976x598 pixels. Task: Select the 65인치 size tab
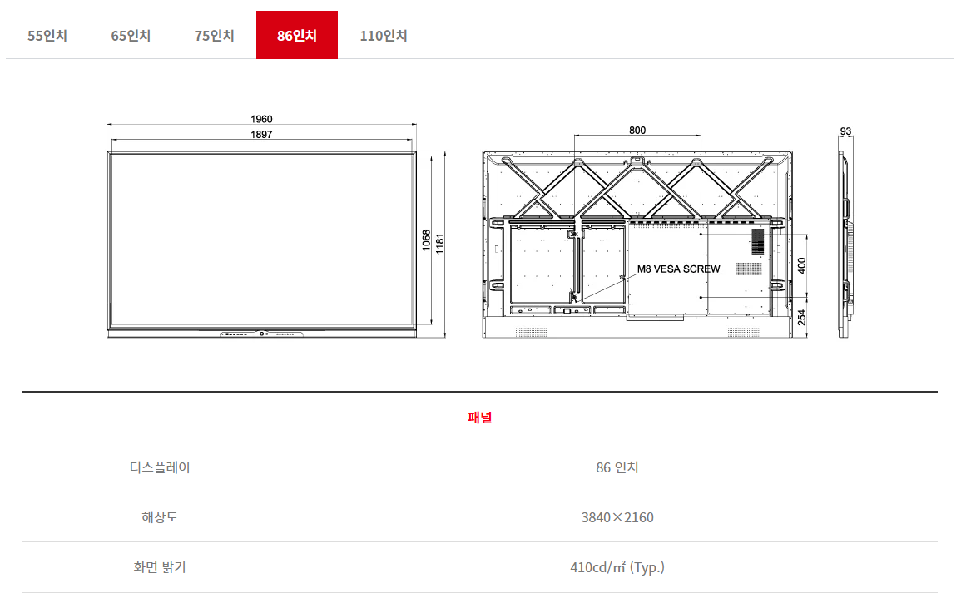click(x=131, y=36)
